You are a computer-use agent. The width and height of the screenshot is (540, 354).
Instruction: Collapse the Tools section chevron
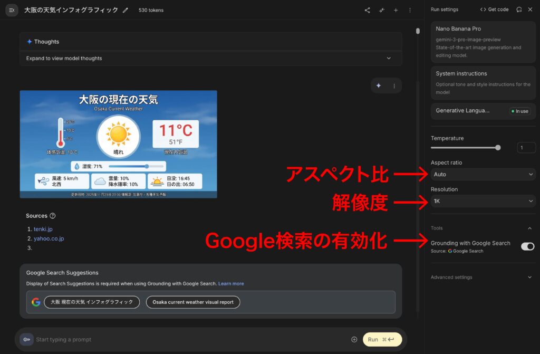(530, 228)
